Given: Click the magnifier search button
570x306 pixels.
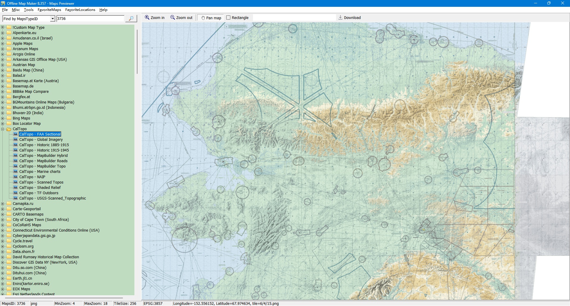Looking at the screenshot, I should point(131,19).
